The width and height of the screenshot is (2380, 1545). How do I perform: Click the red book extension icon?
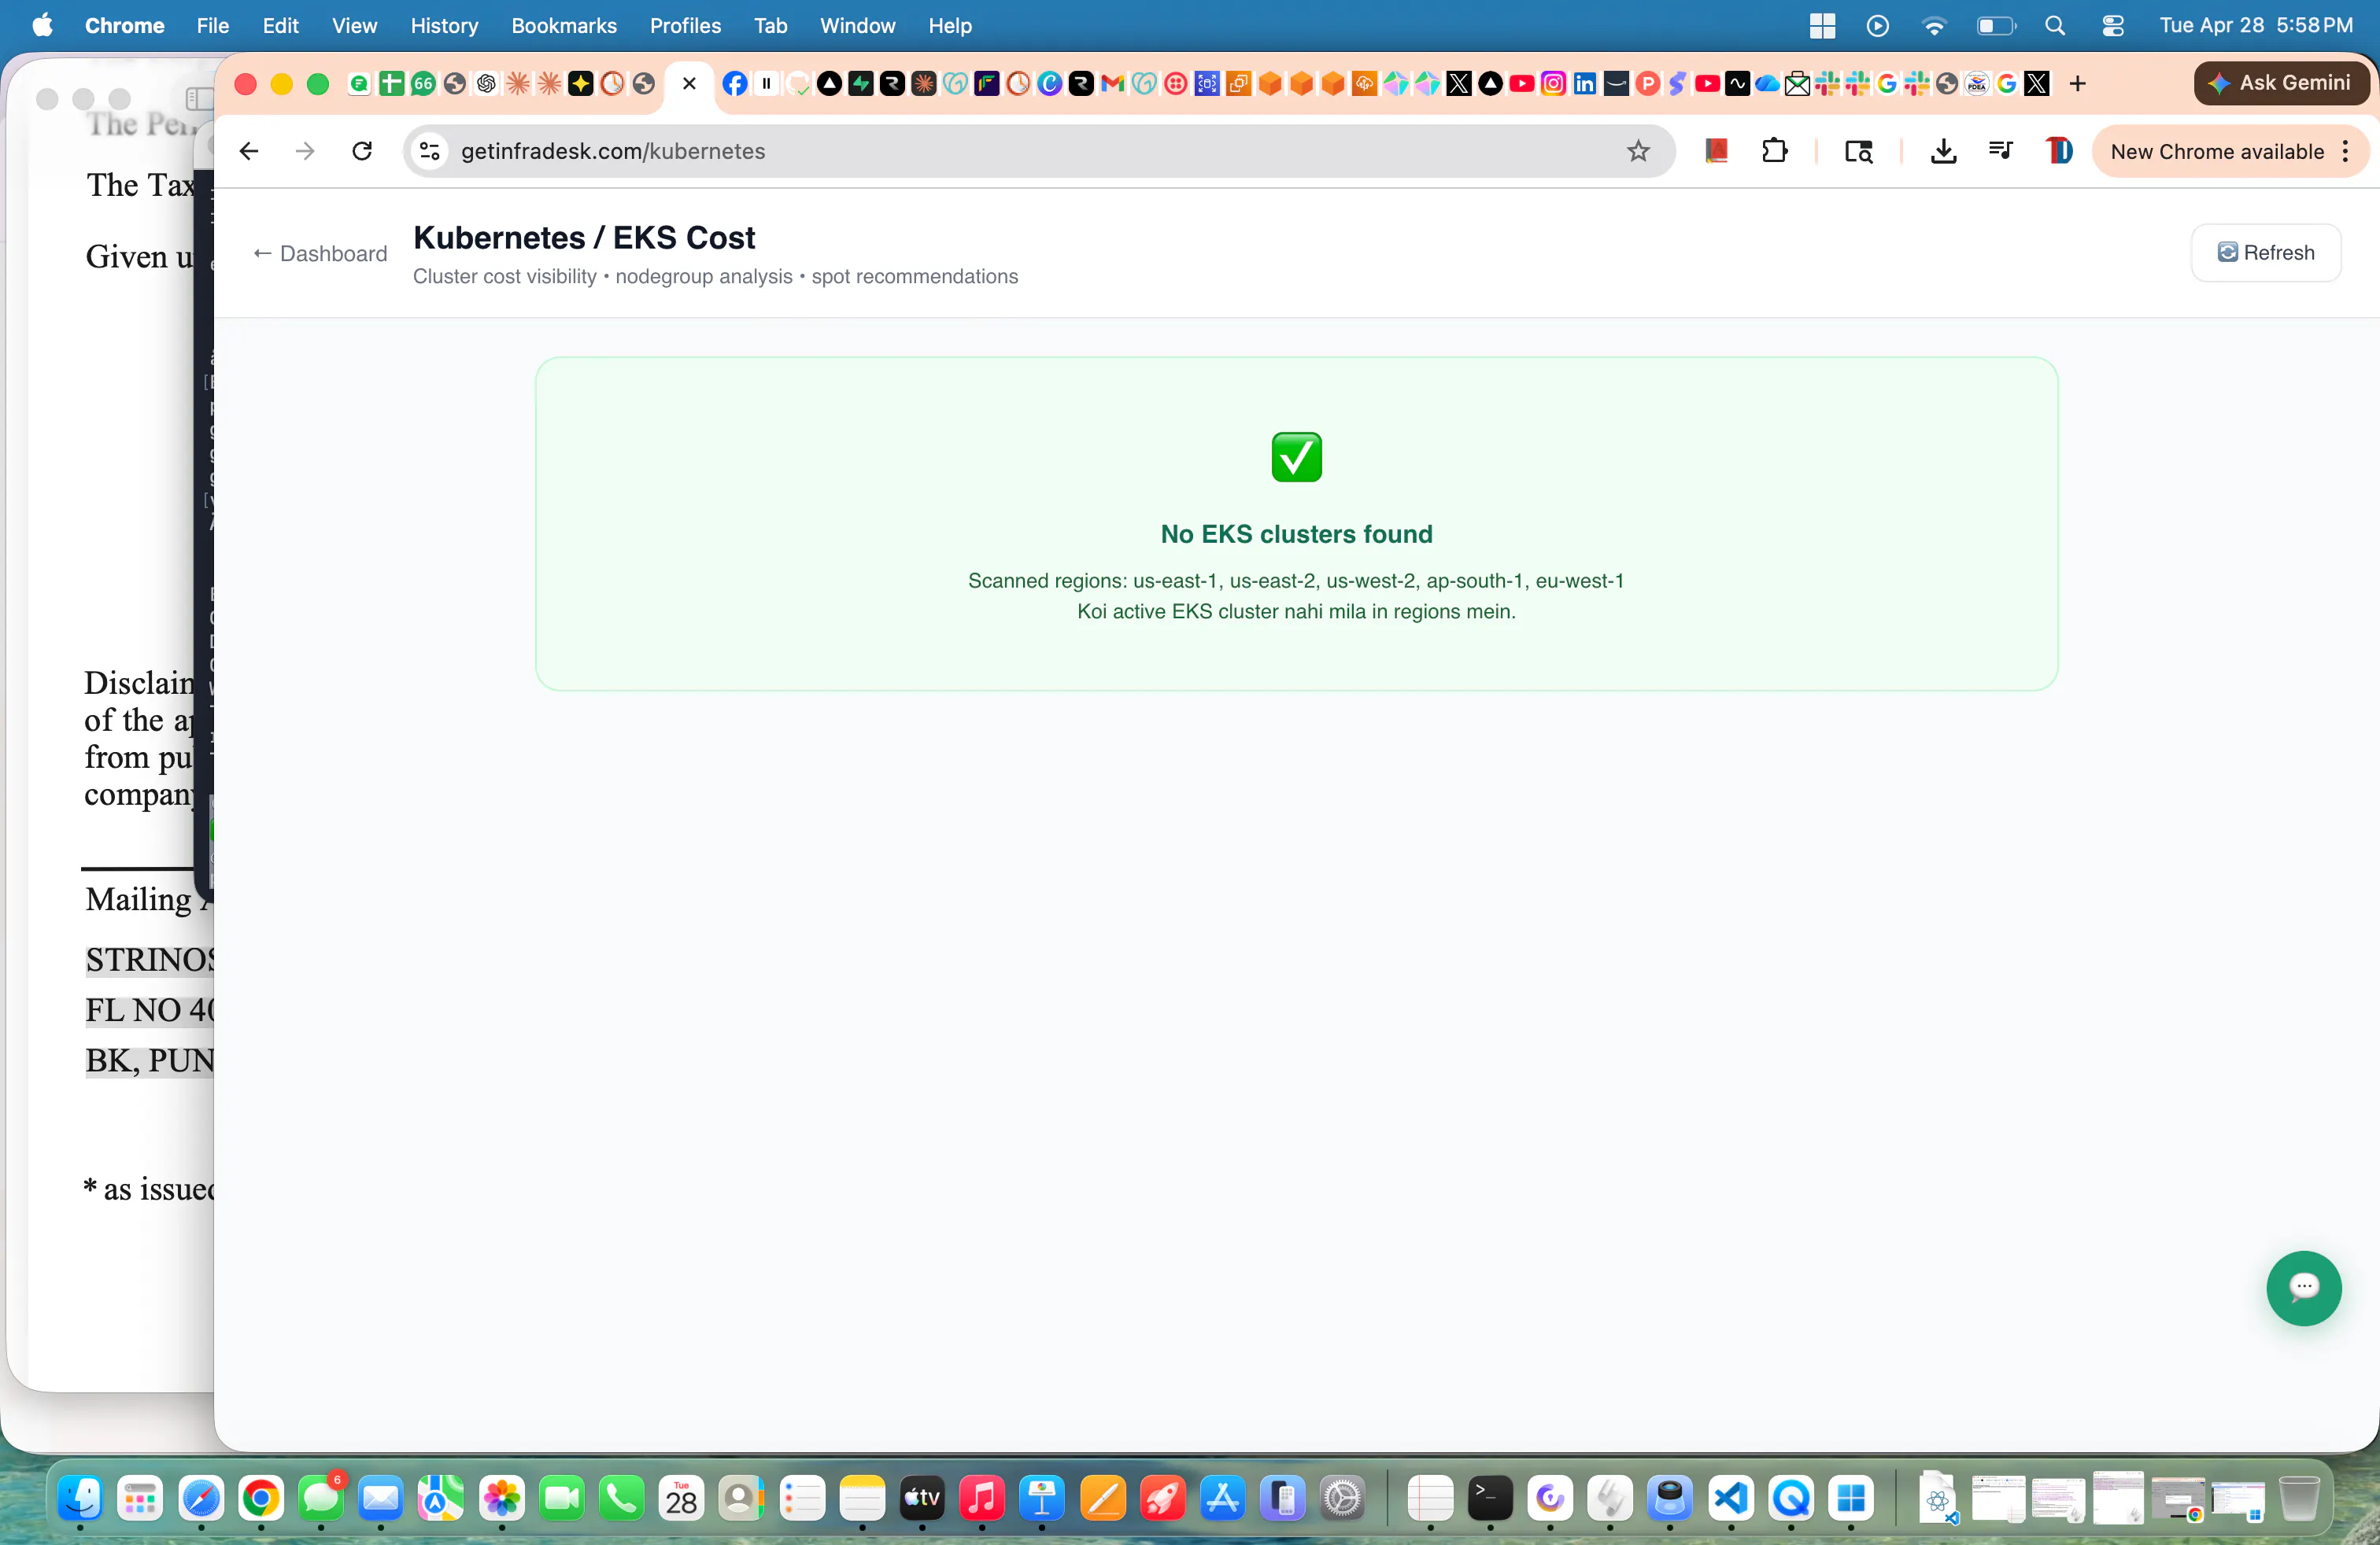pyautogui.click(x=1716, y=152)
